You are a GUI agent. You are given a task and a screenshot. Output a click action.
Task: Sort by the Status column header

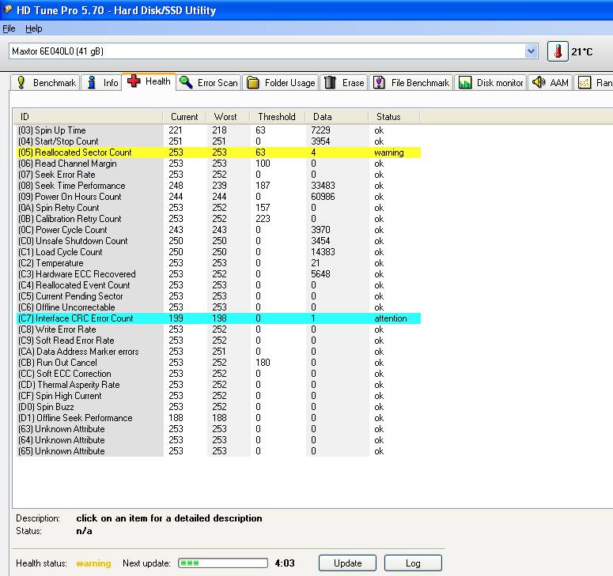[394, 117]
